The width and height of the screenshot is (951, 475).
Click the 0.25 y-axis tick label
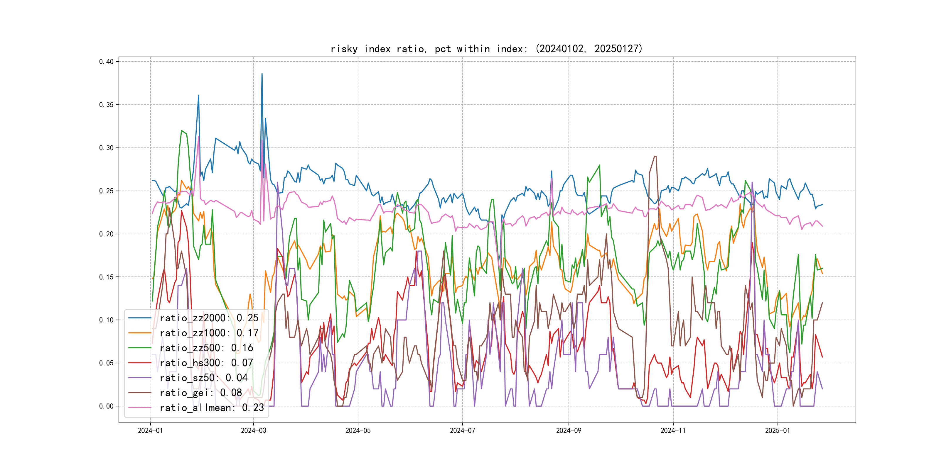tap(106, 191)
